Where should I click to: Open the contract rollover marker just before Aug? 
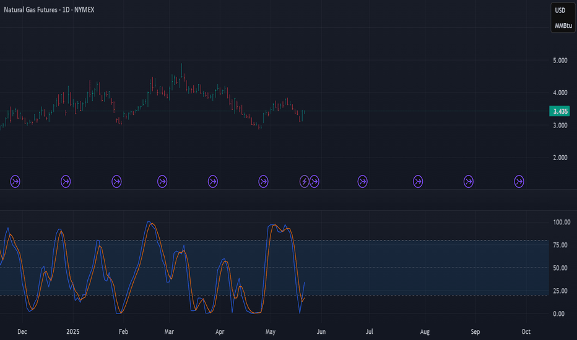point(418,182)
